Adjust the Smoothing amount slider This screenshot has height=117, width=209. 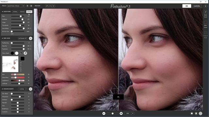click(18, 28)
